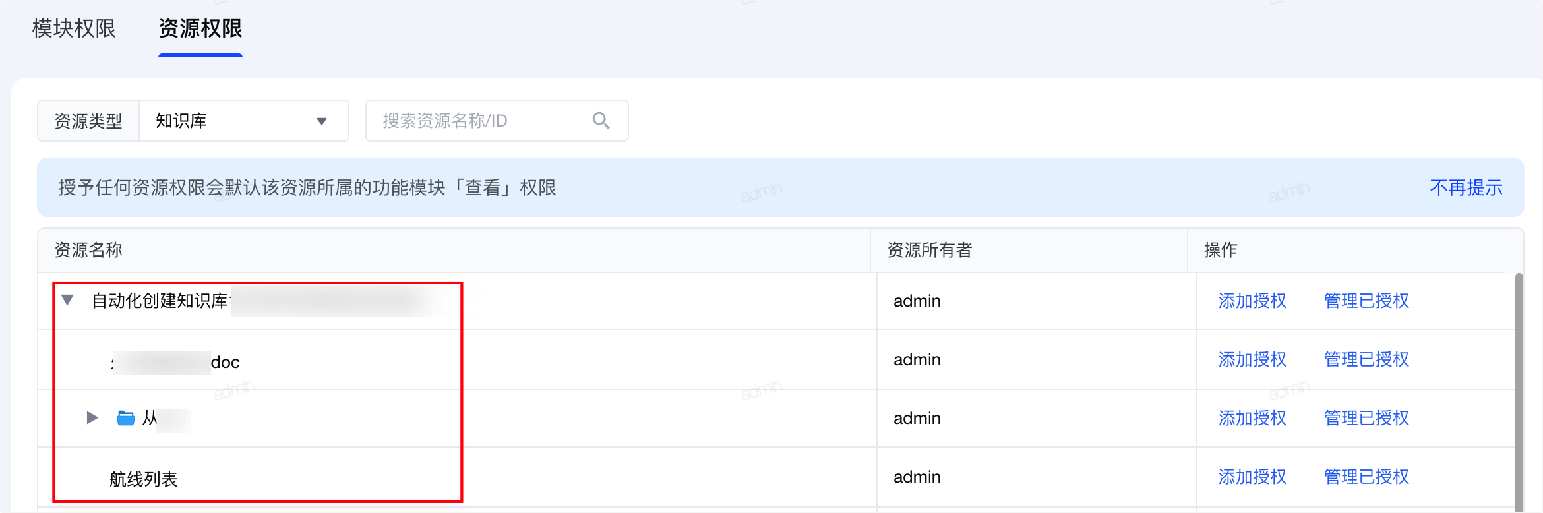This screenshot has height=513, width=1543.
Task: Open 管理已授权 for 自动化创建知识库
Action: click(x=1366, y=301)
